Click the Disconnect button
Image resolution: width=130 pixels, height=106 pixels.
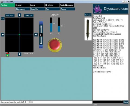coord(23,9)
